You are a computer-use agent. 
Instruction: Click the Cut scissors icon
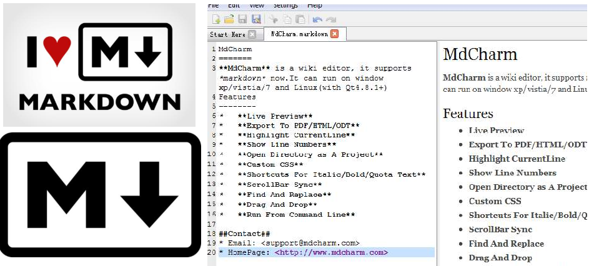273,19
